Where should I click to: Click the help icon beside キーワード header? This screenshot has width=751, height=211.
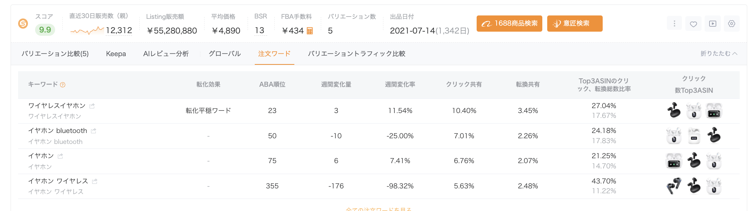[x=63, y=85]
